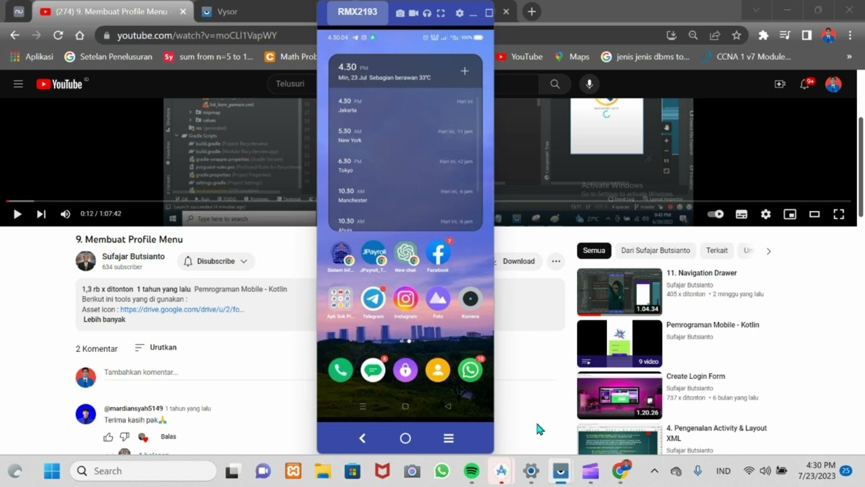Viewport: 865px width, 487px height.
Task: Open YouTube player settings gear
Action: pyautogui.click(x=766, y=214)
